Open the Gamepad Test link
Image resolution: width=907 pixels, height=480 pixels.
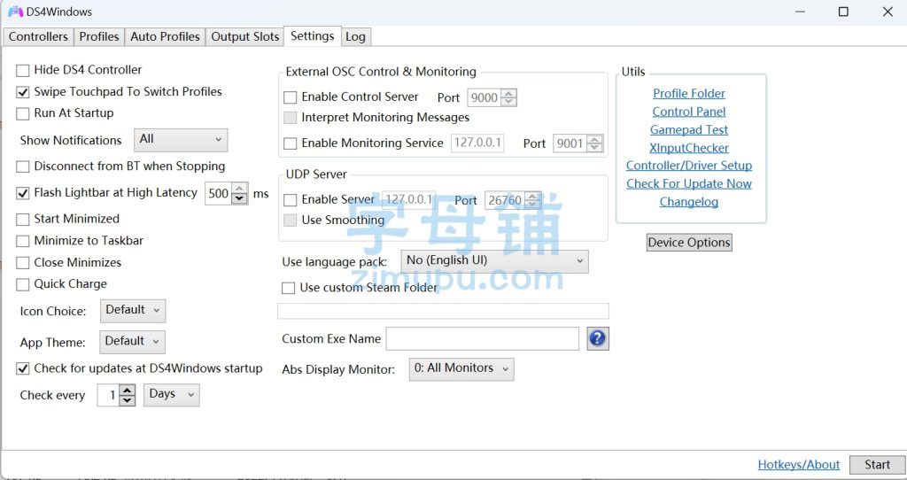689,130
